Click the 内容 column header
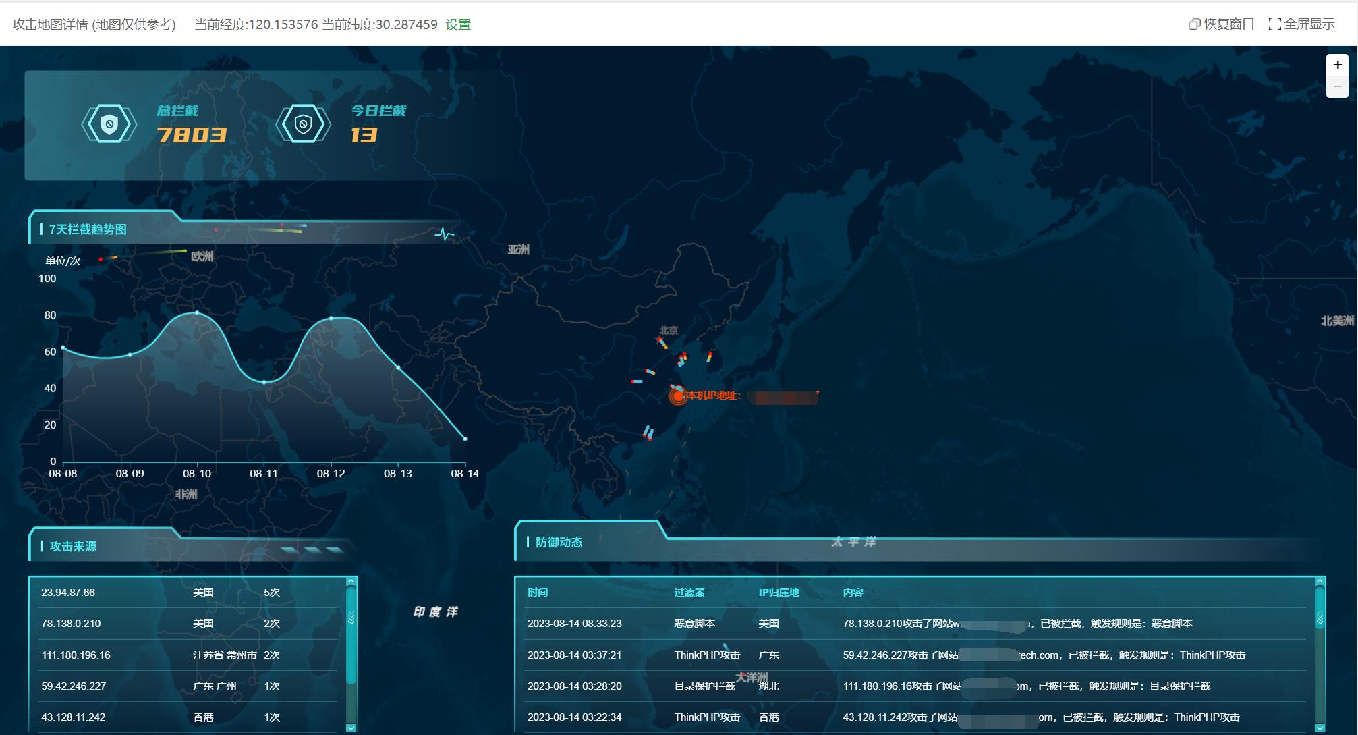 click(853, 593)
